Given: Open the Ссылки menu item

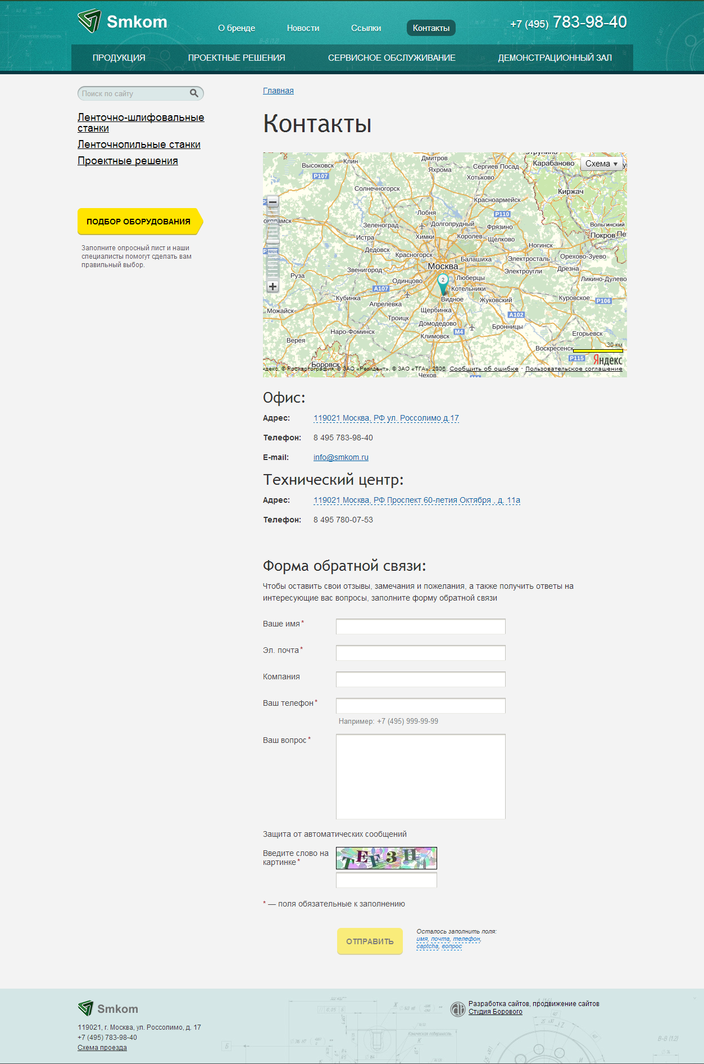Looking at the screenshot, I should 366,28.
